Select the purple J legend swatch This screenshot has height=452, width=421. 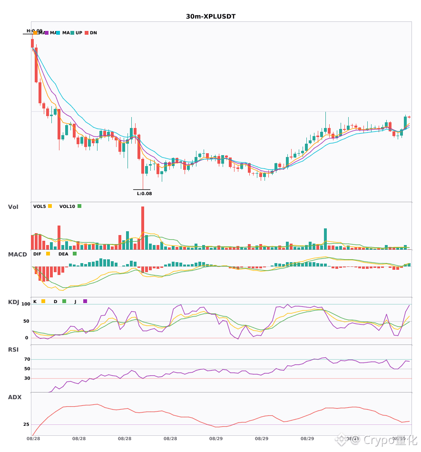[x=85, y=301]
